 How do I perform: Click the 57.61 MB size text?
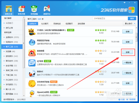click(115, 32)
